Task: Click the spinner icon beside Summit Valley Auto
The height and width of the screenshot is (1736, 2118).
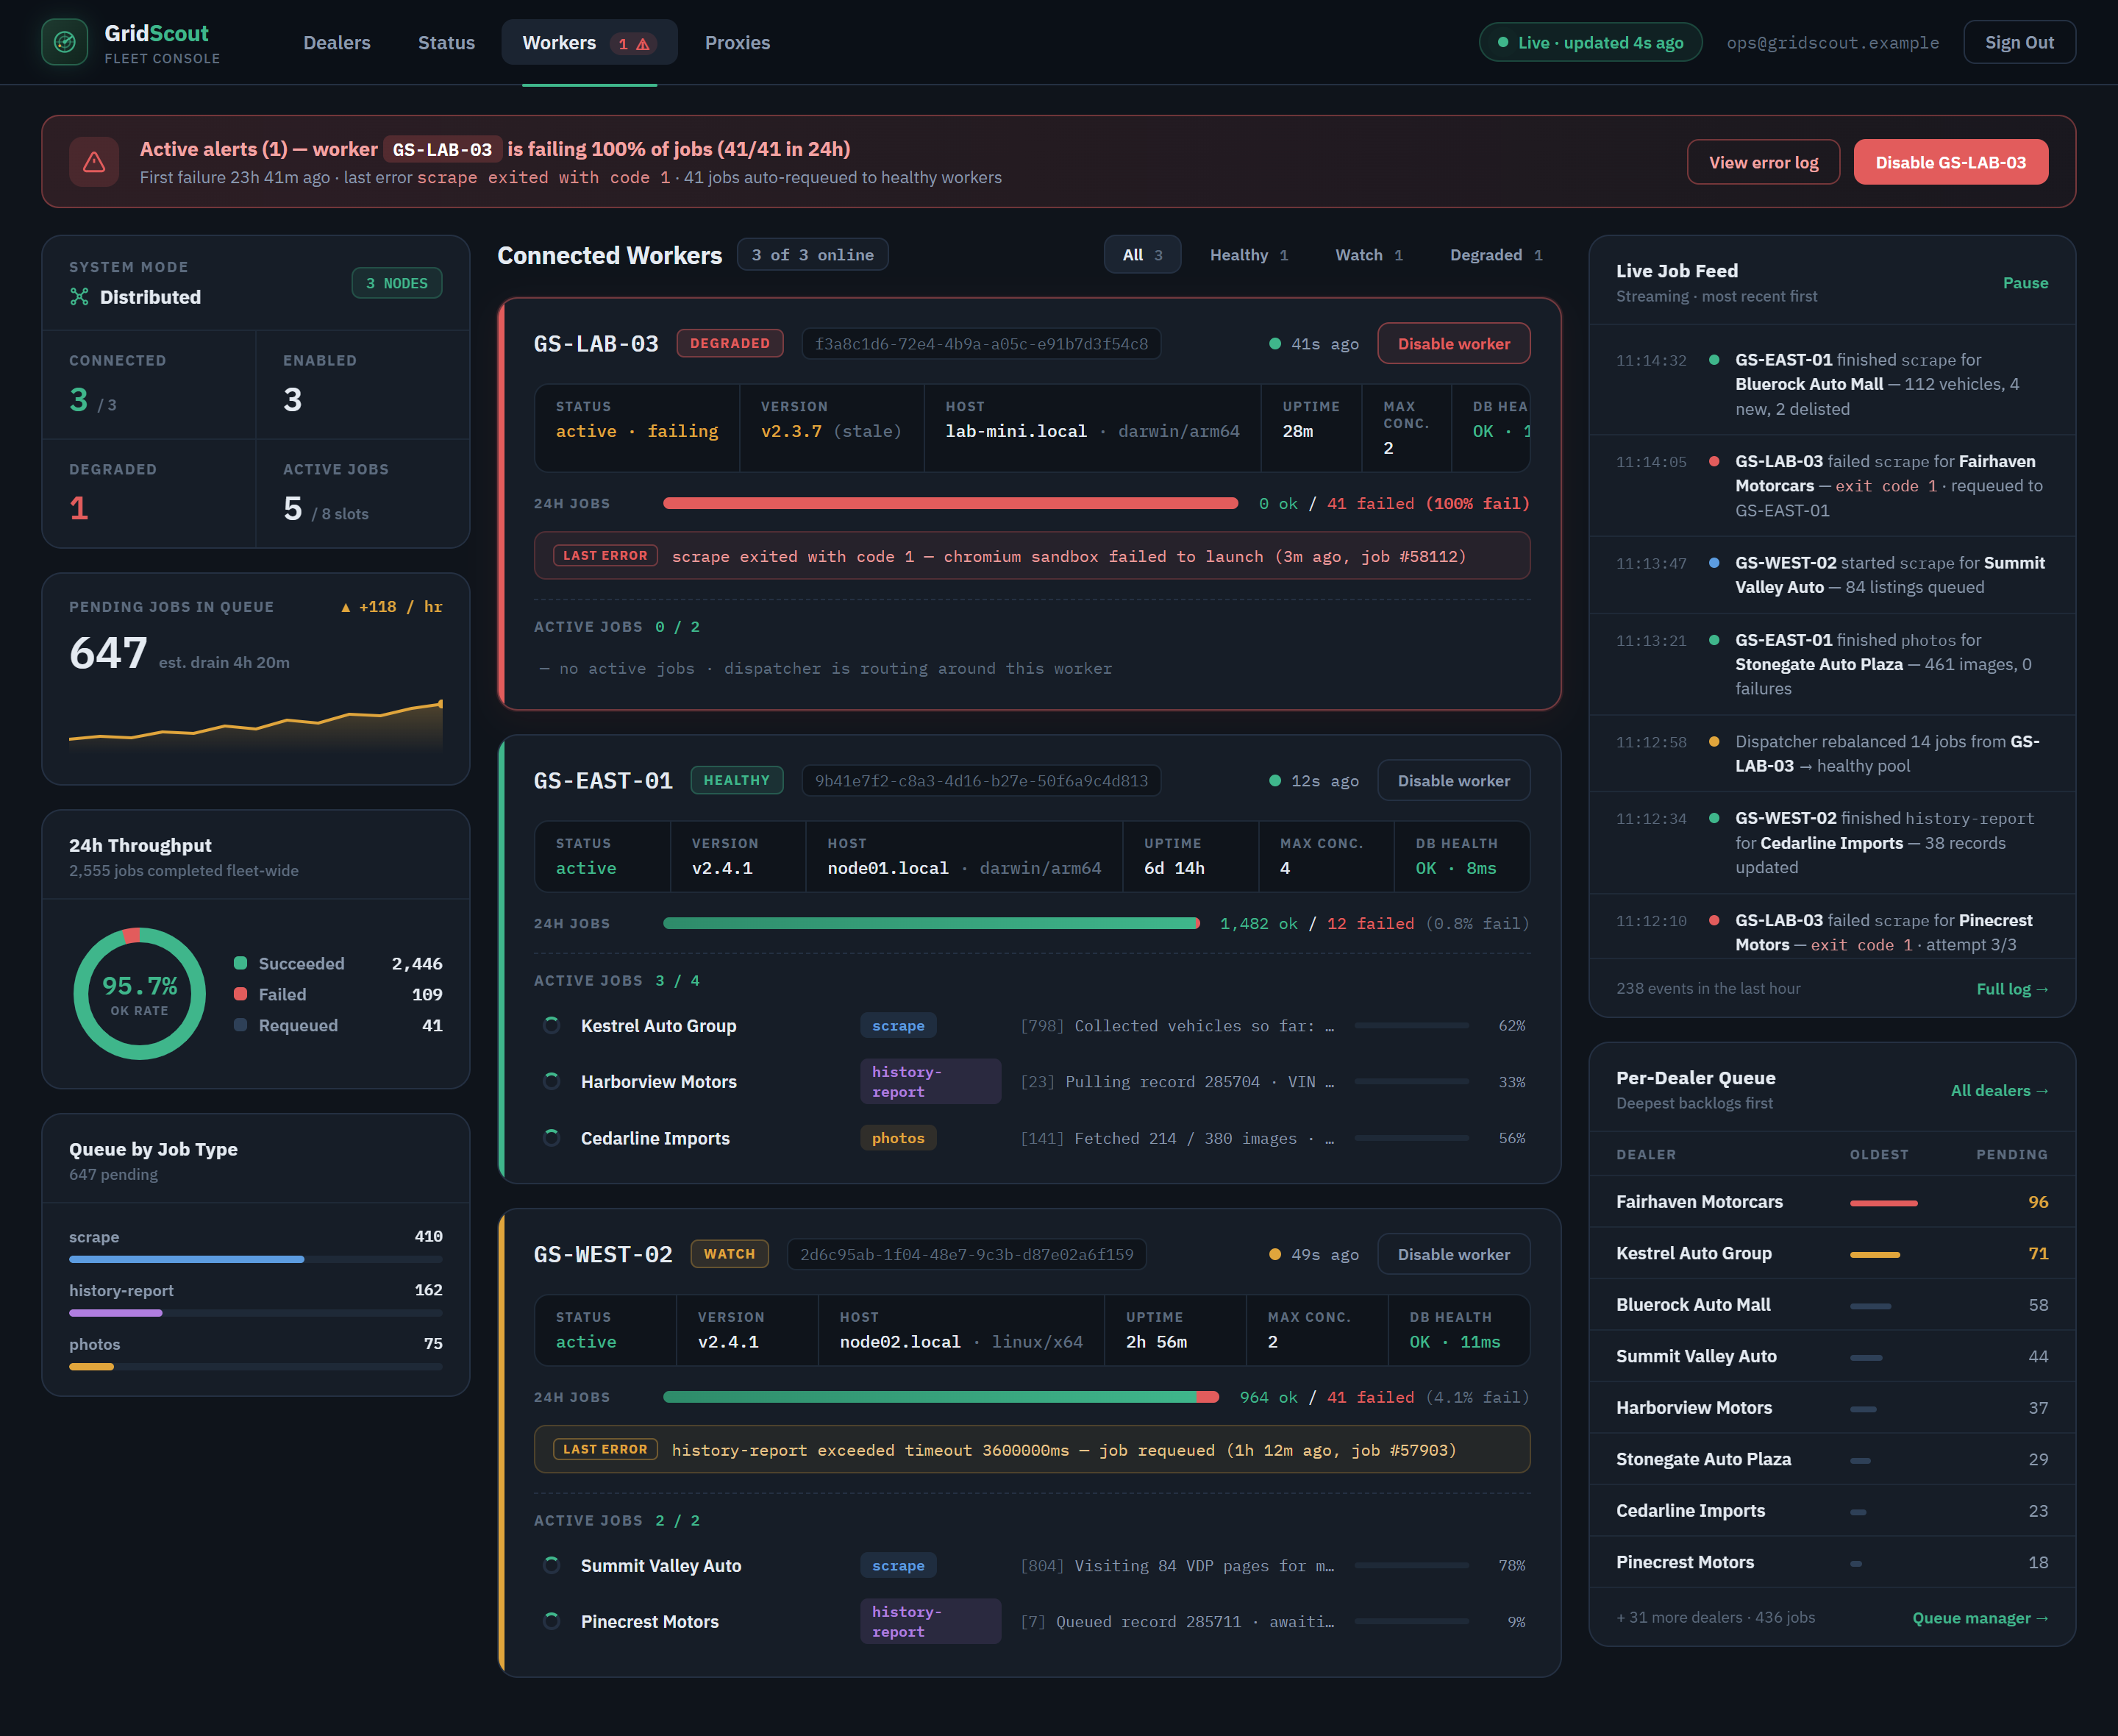Action: click(552, 1565)
